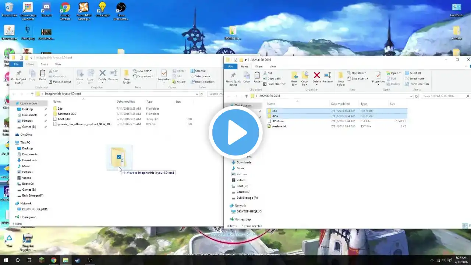Click Cut in JKSM.6-30-2016 window ribbon
Image resolution: width=471 pixels, height=265 pixels.
268,73
